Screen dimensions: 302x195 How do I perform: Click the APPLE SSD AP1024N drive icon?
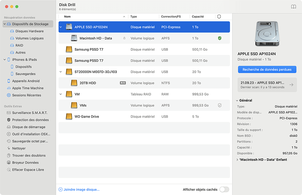(69, 27)
